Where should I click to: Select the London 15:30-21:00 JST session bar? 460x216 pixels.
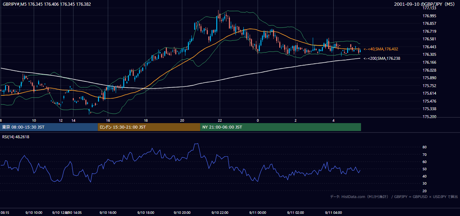[149, 127]
